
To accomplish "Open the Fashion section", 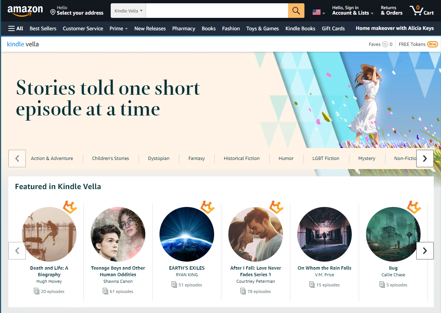I will [x=231, y=28].
